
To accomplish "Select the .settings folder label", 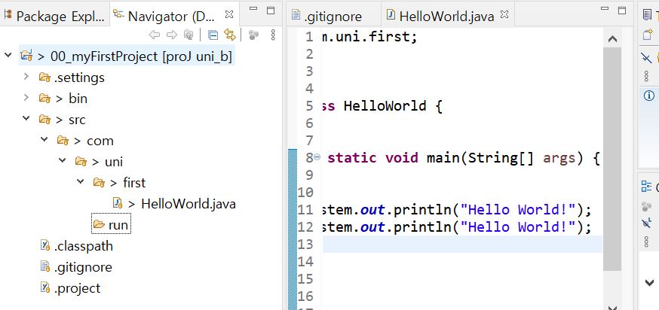I will (x=79, y=78).
